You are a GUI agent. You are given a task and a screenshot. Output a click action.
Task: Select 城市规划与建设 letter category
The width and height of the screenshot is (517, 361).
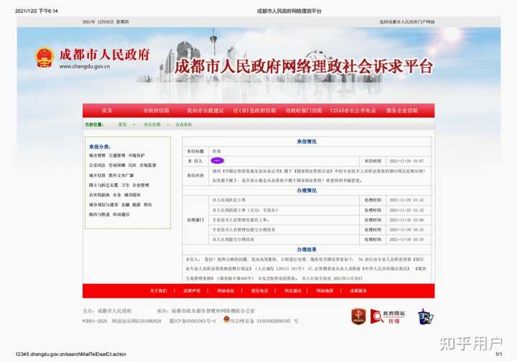tap(103, 205)
